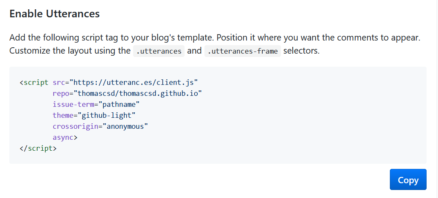Click the closing </script> tag
Viewport: 438px width, 198px height.
tap(38, 148)
